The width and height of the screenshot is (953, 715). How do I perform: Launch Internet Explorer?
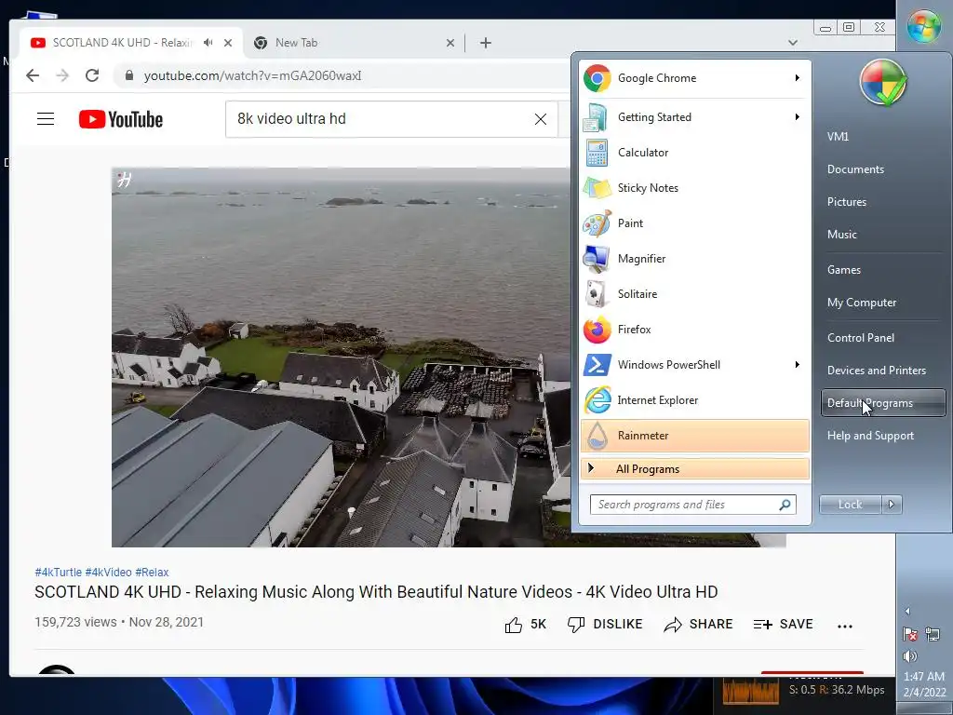tap(694, 400)
